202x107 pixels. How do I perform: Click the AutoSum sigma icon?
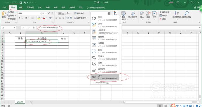(160, 12)
